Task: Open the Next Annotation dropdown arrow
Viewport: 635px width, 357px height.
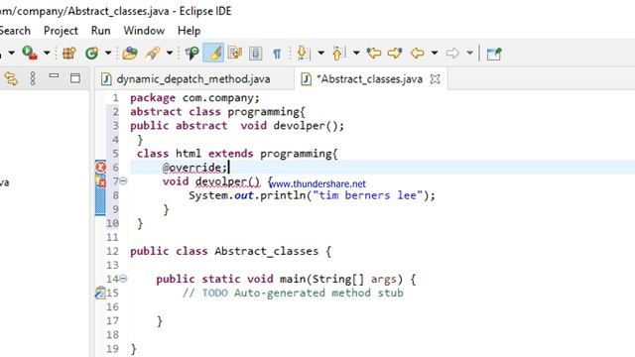Action: [x=320, y=53]
